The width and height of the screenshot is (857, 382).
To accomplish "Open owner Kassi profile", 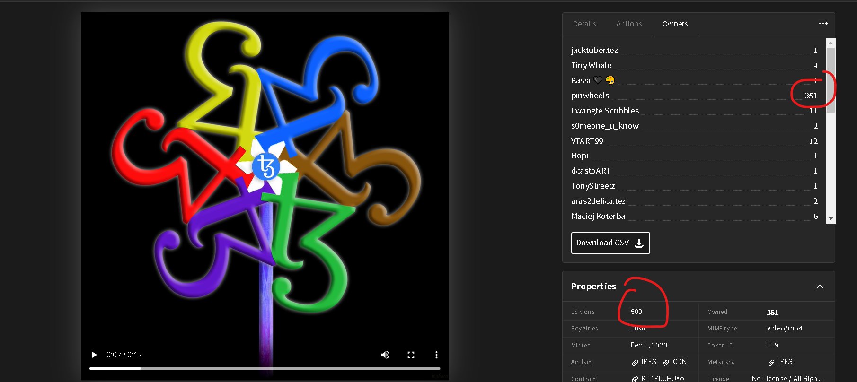I will (x=592, y=80).
